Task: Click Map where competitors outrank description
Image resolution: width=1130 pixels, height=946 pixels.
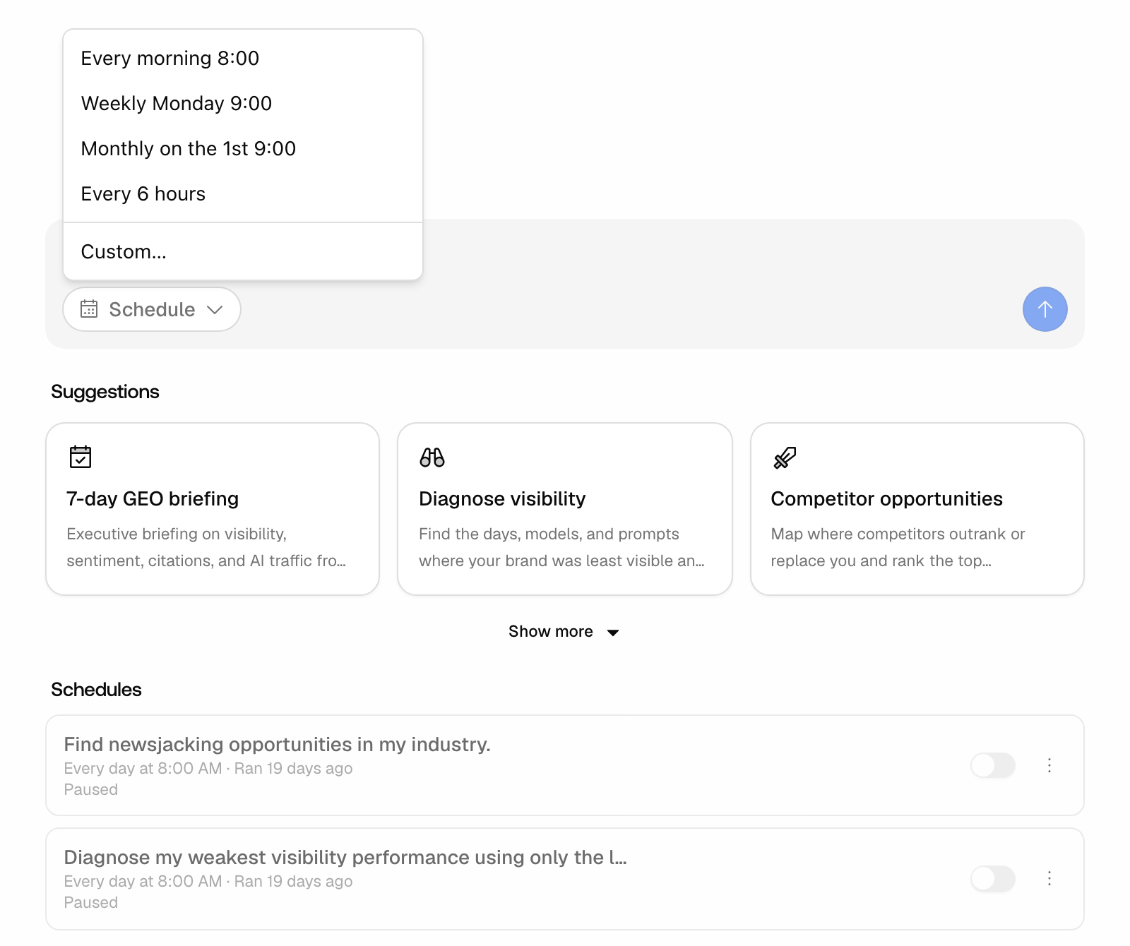Action: [x=898, y=547]
